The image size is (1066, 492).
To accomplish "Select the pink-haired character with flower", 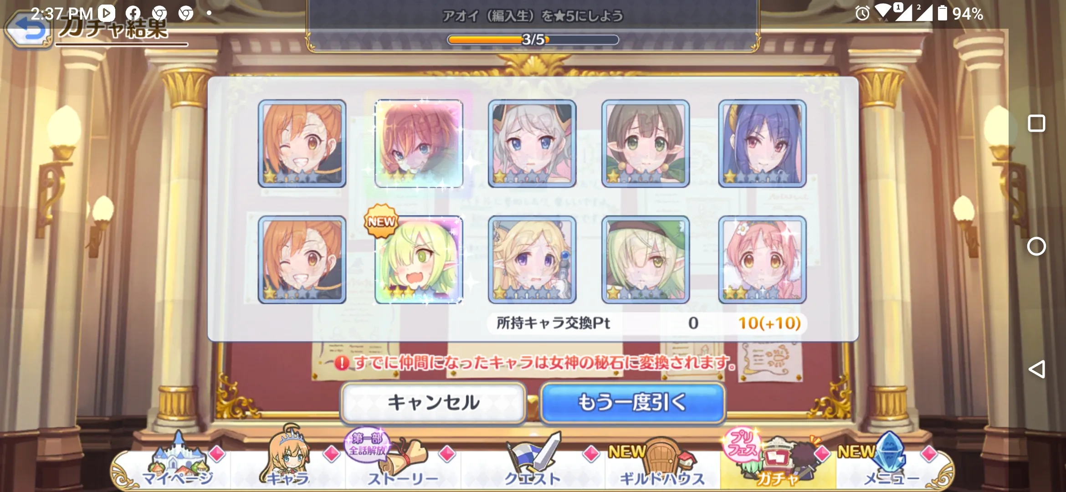I will tap(762, 260).
